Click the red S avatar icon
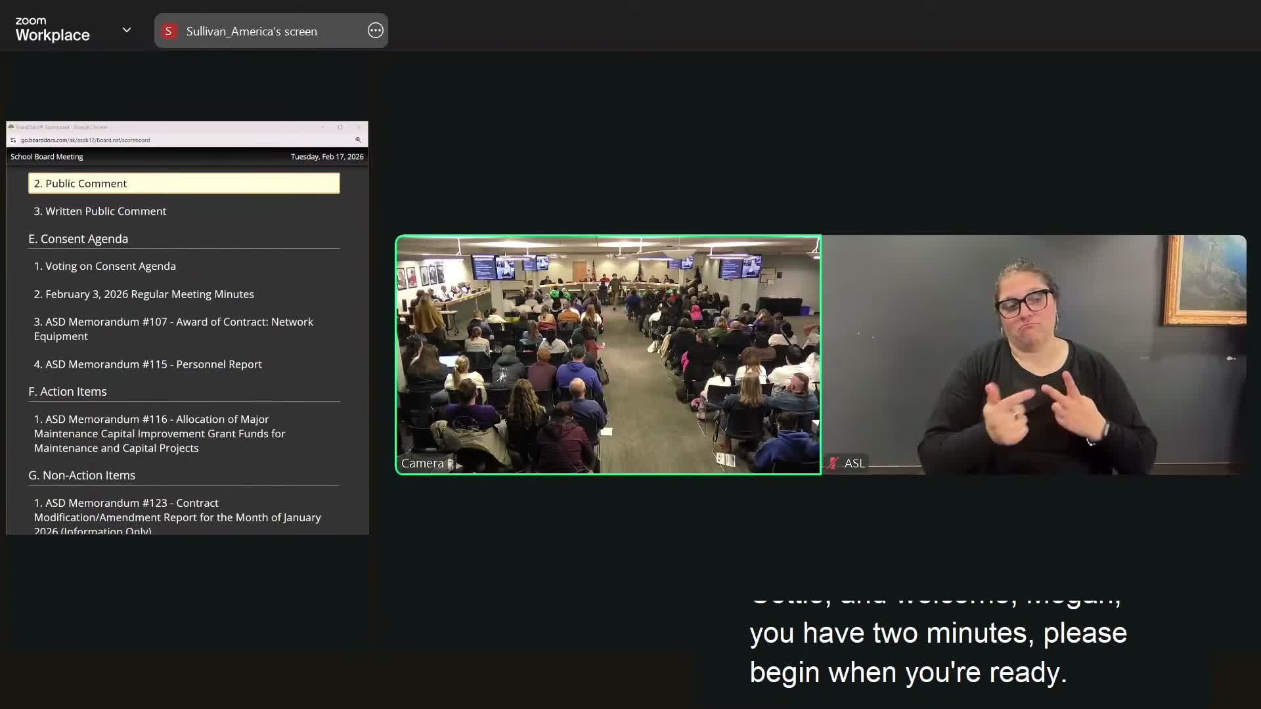The height and width of the screenshot is (709, 1261). coord(169,31)
